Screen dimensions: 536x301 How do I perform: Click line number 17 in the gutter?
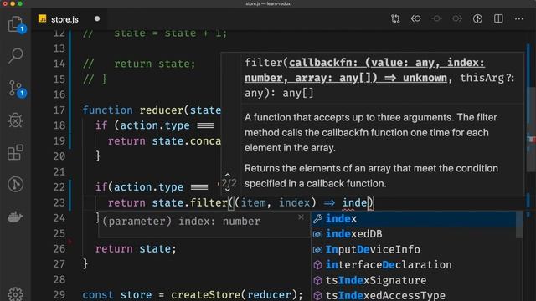[x=59, y=110]
